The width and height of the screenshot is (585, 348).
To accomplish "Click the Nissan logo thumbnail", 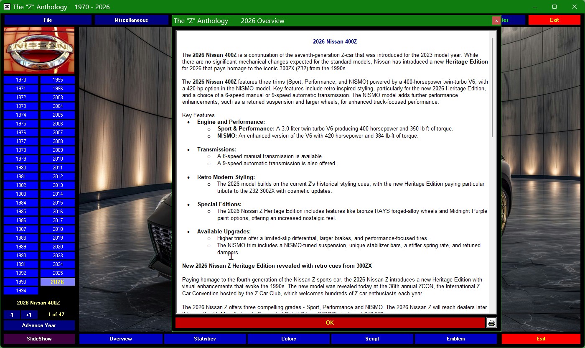I will 39,50.
